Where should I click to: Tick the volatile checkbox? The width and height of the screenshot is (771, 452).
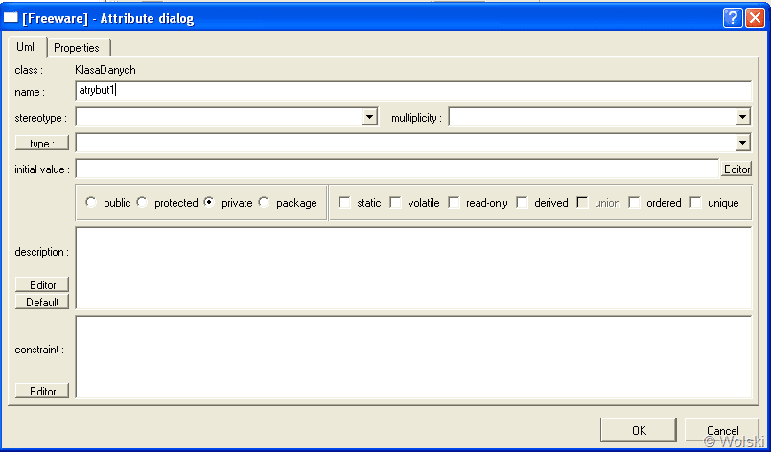(396, 202)
